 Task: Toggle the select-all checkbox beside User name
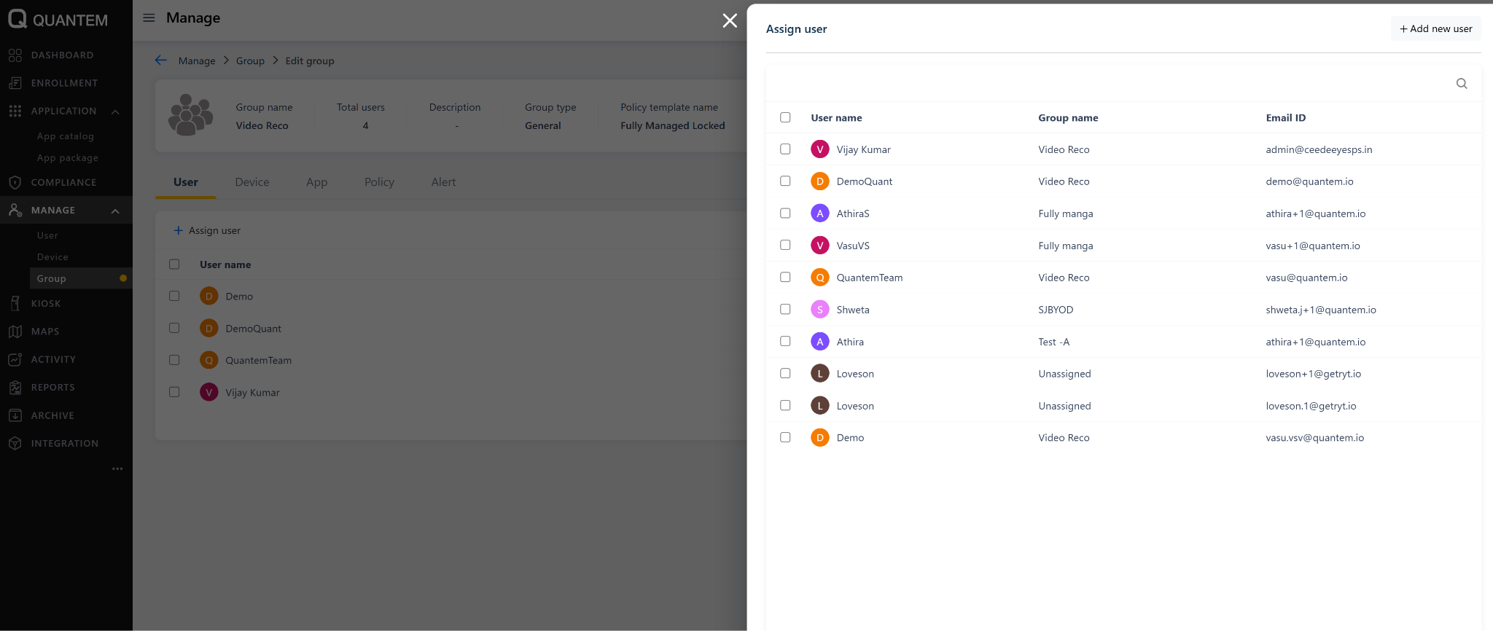pos(785,117)
